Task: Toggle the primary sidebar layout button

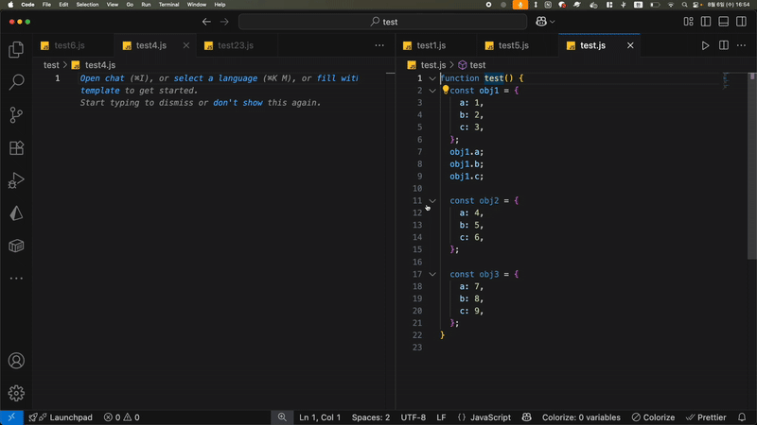Action: (705, 21)
